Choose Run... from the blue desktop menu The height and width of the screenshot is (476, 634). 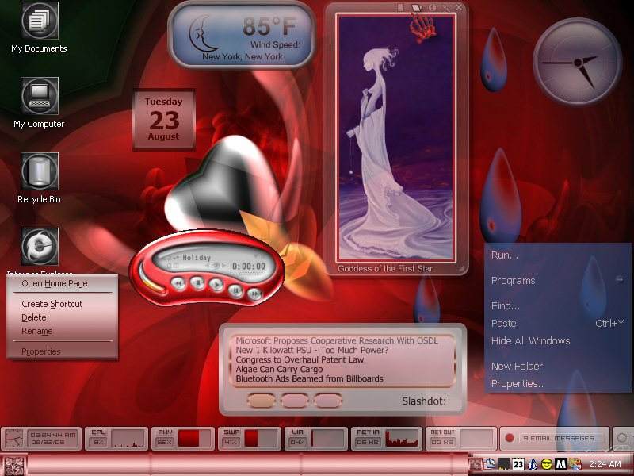click(505, 255)
